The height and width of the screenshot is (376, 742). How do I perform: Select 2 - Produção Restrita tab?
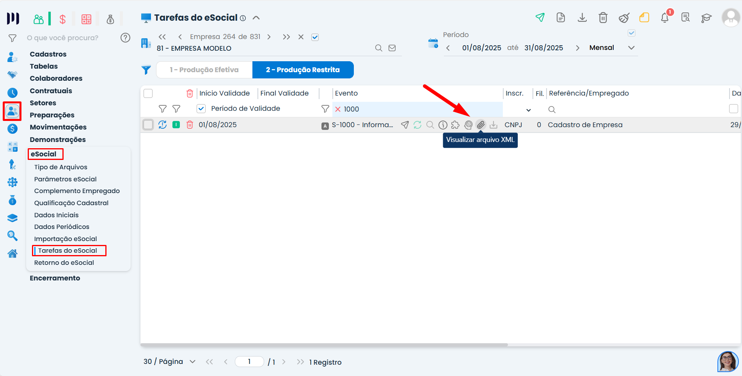(x=303, y=70)
